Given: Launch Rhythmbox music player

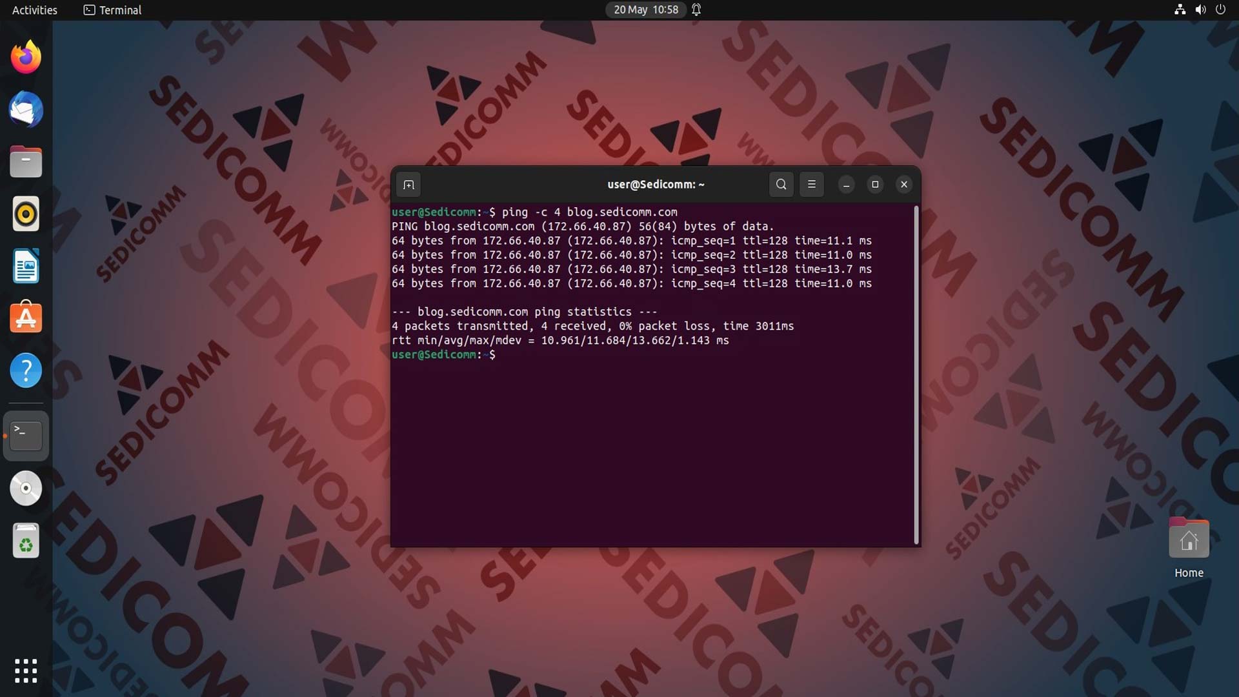Looking at the screenshot, I should [26, 214].
